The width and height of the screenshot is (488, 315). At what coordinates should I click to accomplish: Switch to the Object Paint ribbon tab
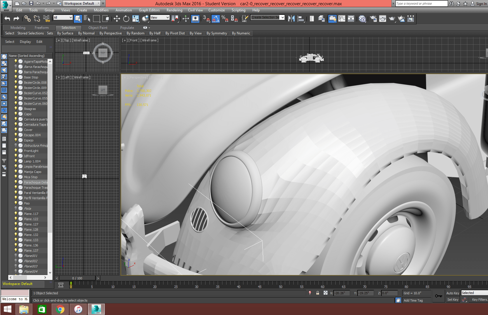pos(98,28)
